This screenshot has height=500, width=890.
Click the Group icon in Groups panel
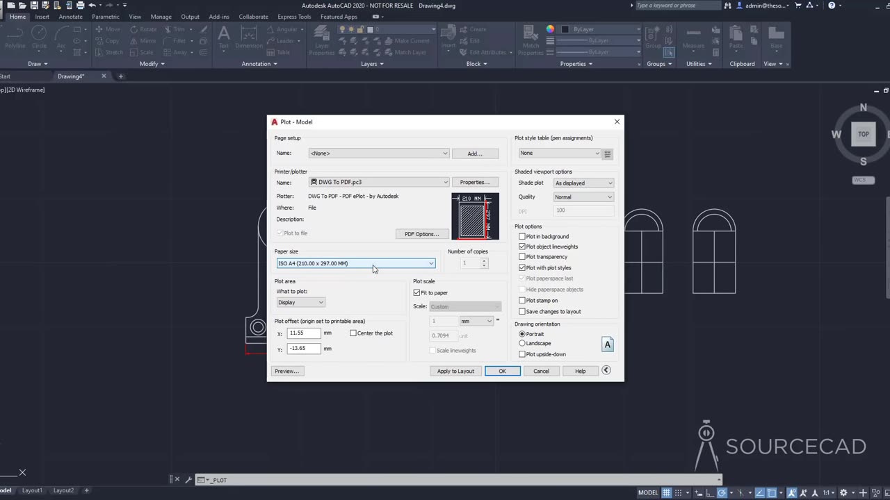point(653,37)
